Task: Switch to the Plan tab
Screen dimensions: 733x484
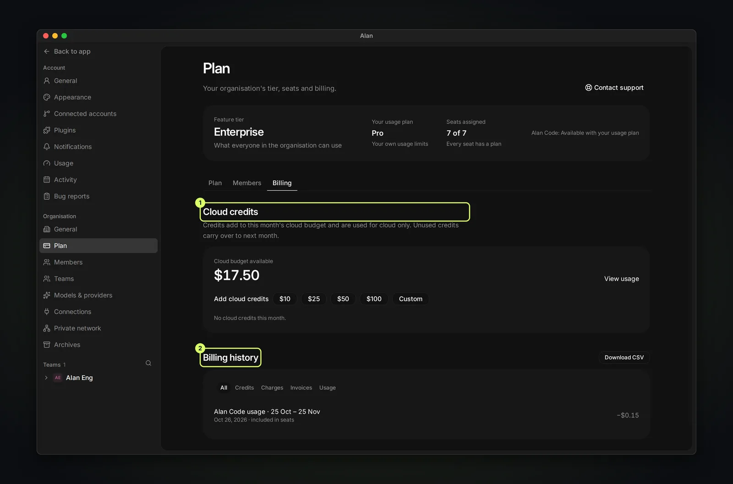Action: (x=215, y=183)
